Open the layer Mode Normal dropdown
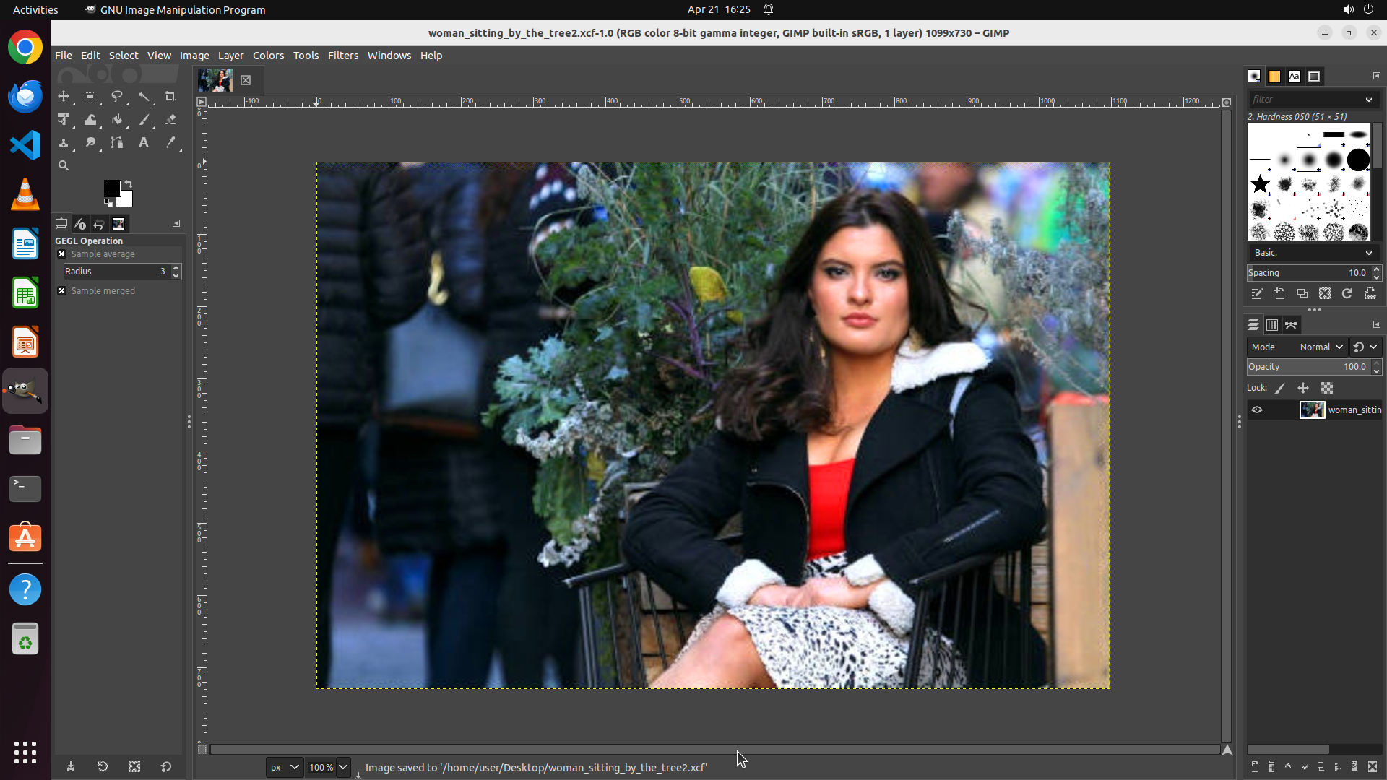This screenshot has height=780, width=1387. (1321, 347)
